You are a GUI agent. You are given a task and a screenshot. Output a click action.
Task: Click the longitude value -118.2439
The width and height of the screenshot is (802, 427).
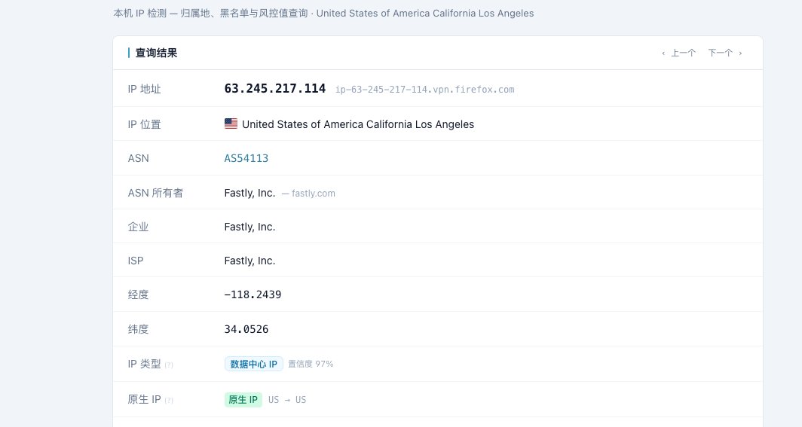[253, 294]
